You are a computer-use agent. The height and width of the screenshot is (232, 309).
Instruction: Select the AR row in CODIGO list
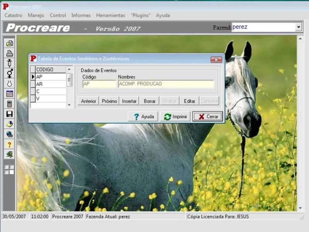point(51,84)
